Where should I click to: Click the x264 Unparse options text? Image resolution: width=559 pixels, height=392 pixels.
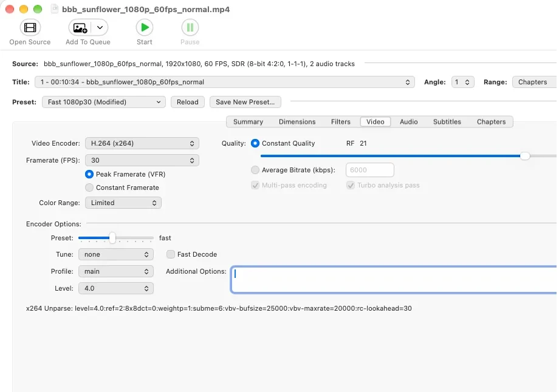219,308
